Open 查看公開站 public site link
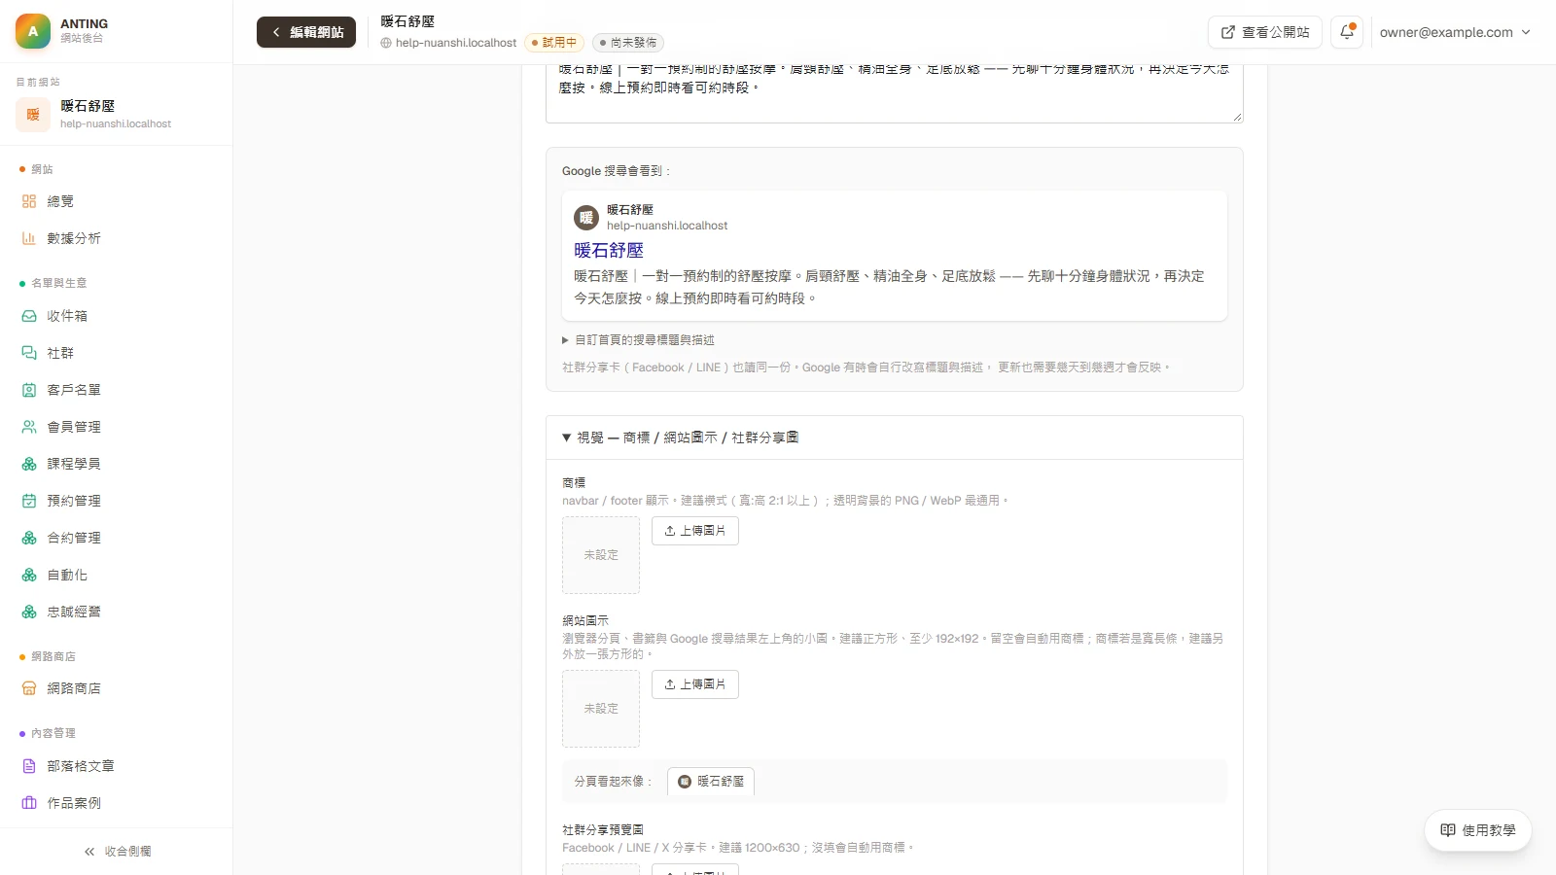The width and height of the screenshot is (1556, 875). pyautogui.click(x=1264, y=32)
